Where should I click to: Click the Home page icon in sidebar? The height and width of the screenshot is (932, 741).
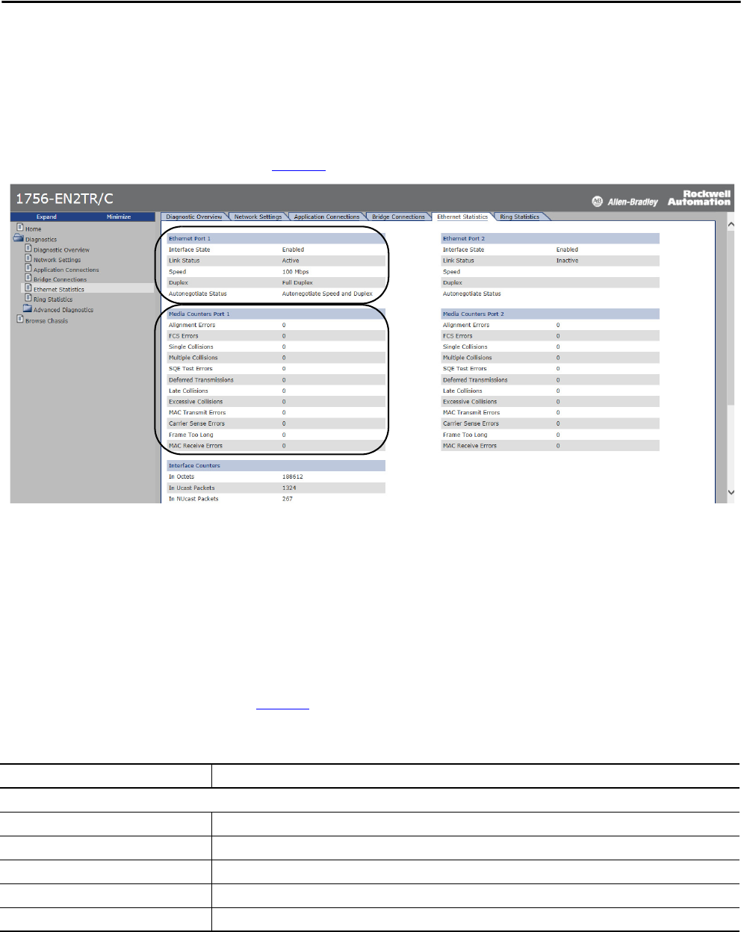(21, 228)
